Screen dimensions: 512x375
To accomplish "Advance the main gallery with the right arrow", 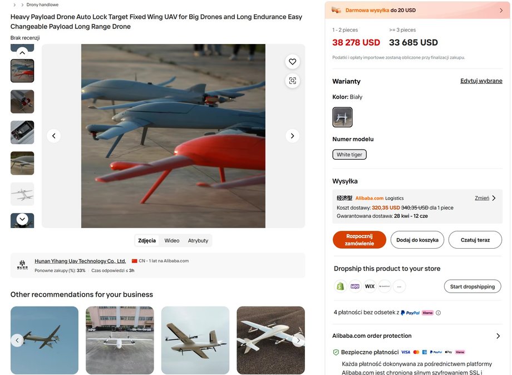I will pos(292,135).
